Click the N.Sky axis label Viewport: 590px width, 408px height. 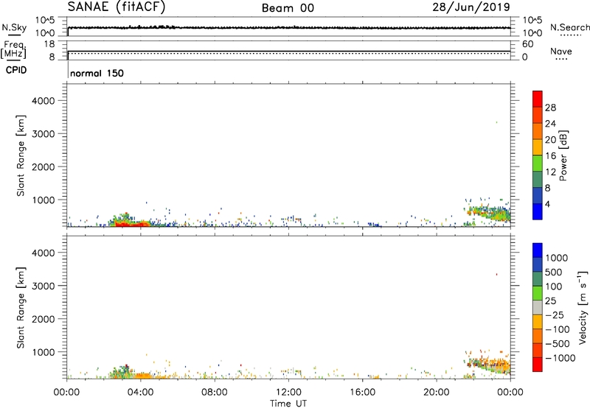click(14, 27)
